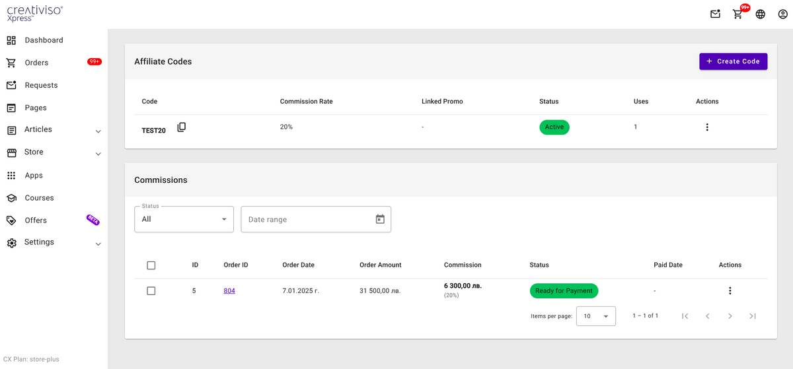
Task: Check the box for commission ID 5
Action: (151, 290)
